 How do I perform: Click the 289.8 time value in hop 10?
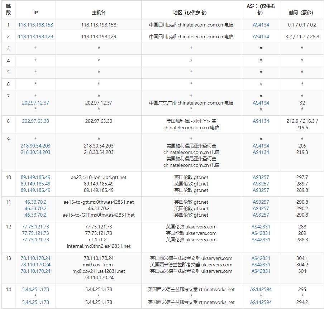pos(302,190)
